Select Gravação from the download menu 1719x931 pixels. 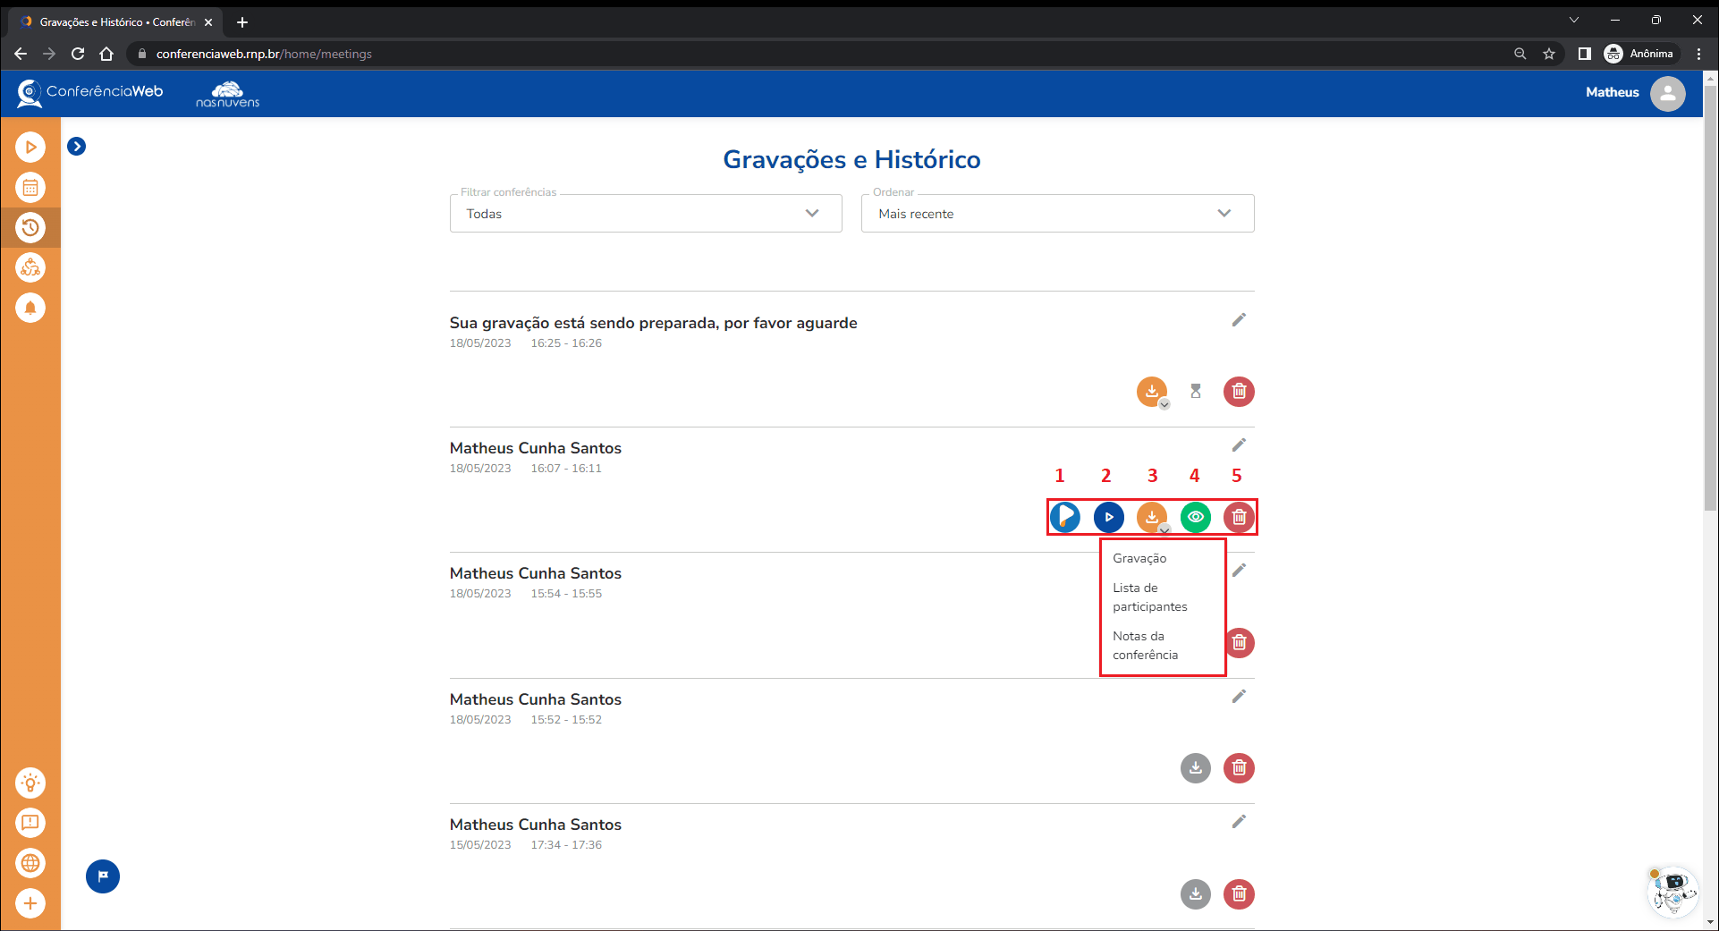pos(1139,558)
